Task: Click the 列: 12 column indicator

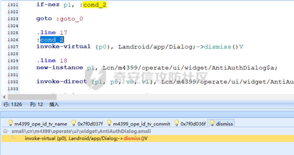Action: pos(36,105)
